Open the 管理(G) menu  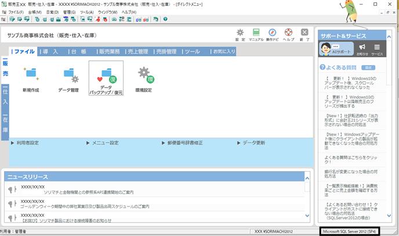(70, 12)
